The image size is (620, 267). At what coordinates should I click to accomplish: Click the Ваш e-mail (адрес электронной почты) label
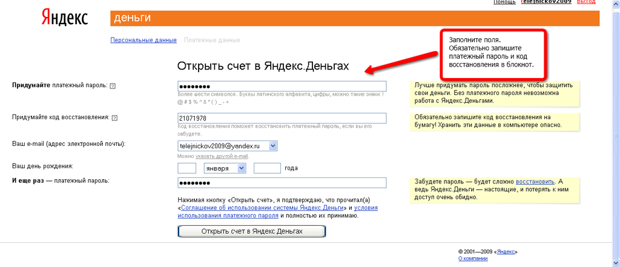point(69,144)
